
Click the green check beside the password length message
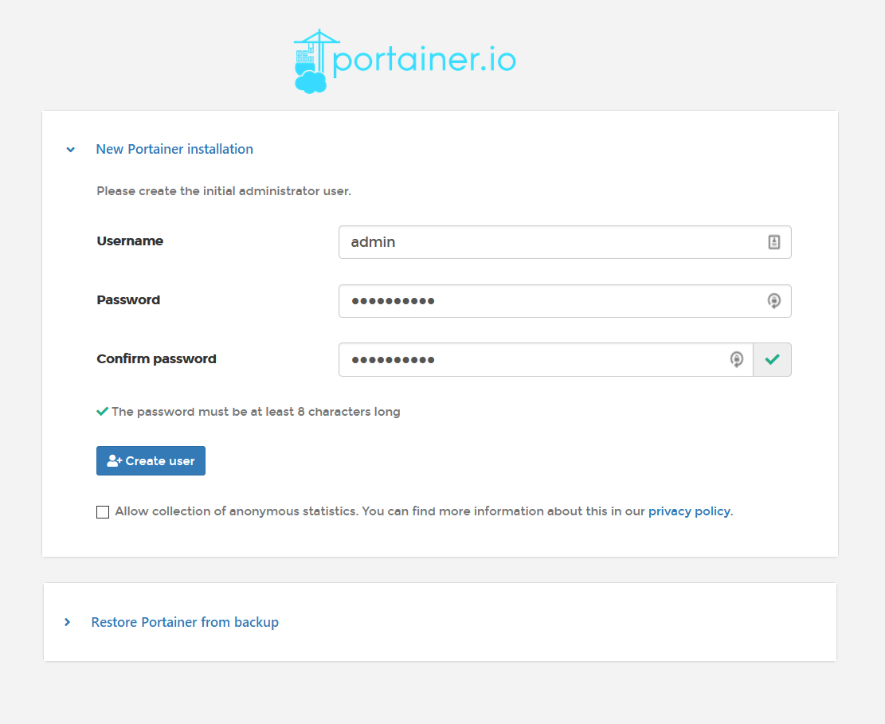102,410
